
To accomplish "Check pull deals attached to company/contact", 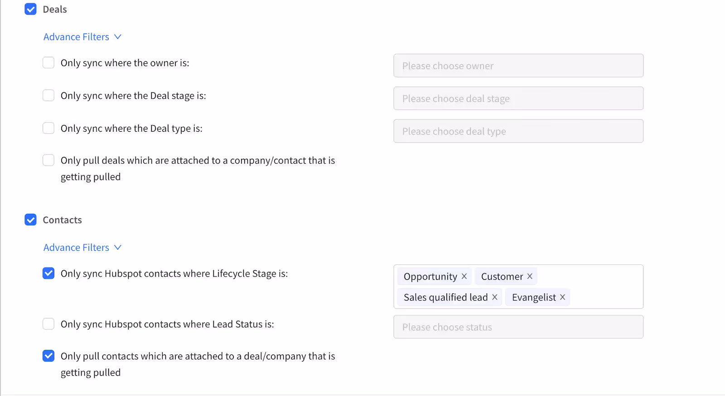I will [48, 160].
